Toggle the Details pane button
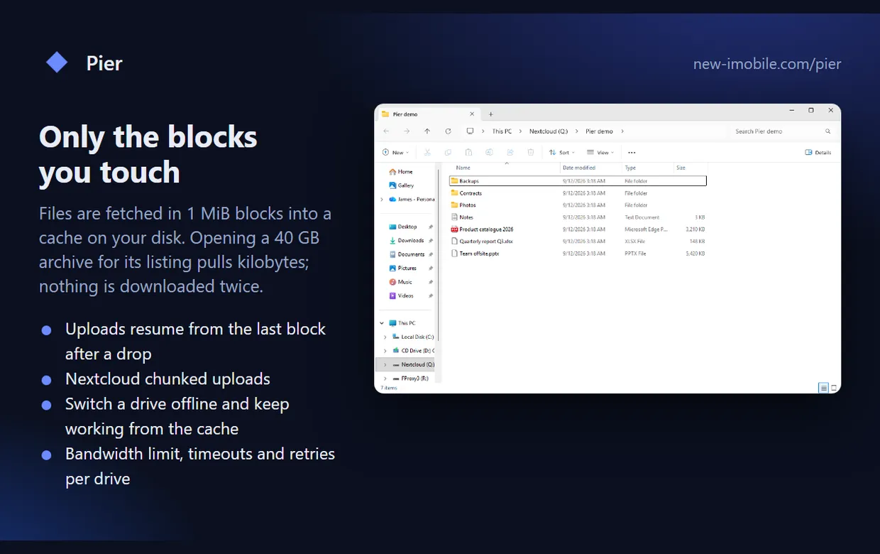Image resolution: width=880 pixels, height=554 pixels. 818,152
